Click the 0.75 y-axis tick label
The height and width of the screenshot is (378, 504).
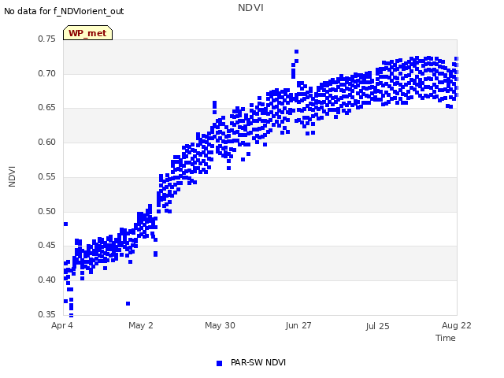(47, 39)
